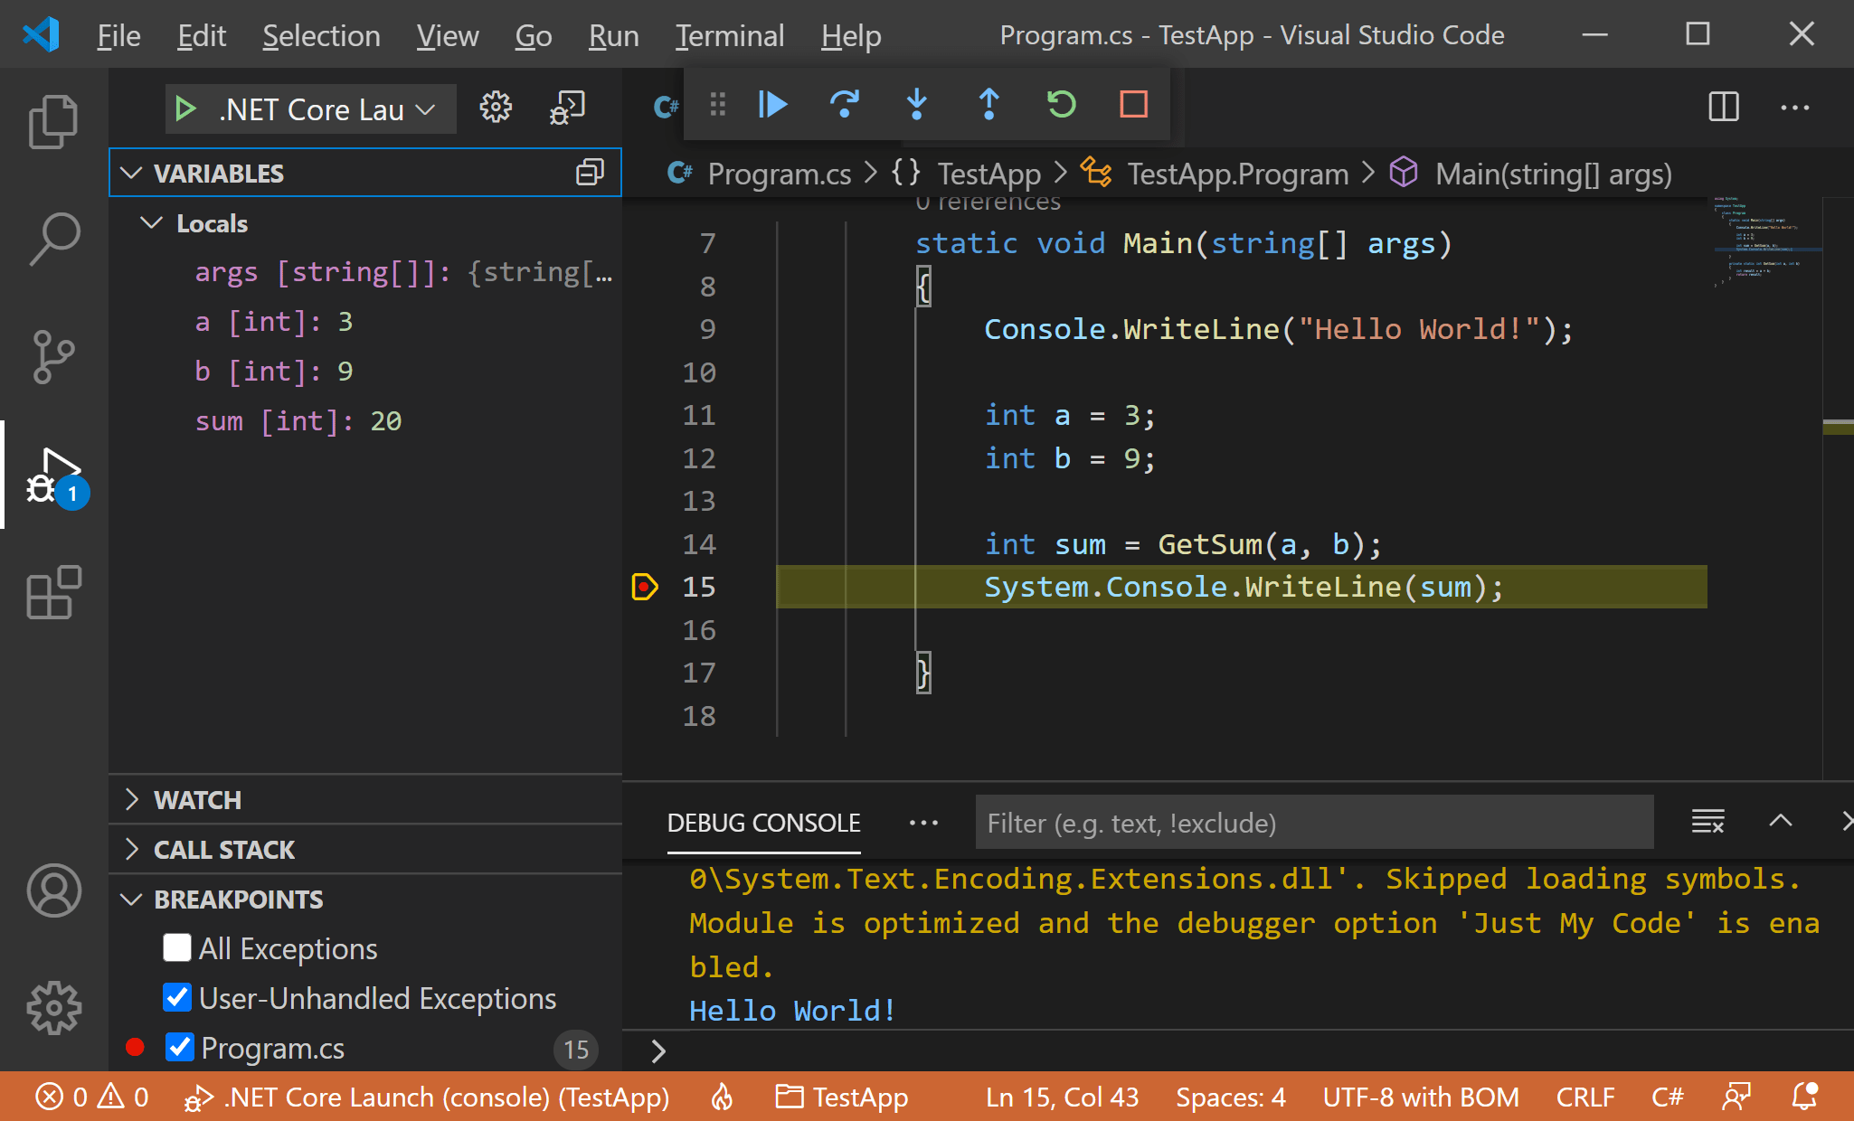Uncheck the Program.cs breakpoint
This screenshot has width=1854, height=1121.
pos(180,1047)
